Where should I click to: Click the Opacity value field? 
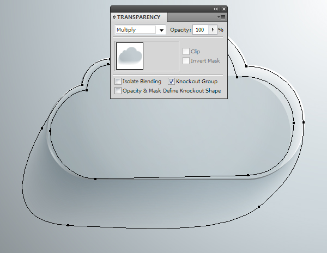pos(200,30)
